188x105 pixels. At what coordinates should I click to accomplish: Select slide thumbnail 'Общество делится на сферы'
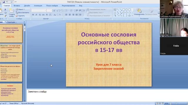11,73
